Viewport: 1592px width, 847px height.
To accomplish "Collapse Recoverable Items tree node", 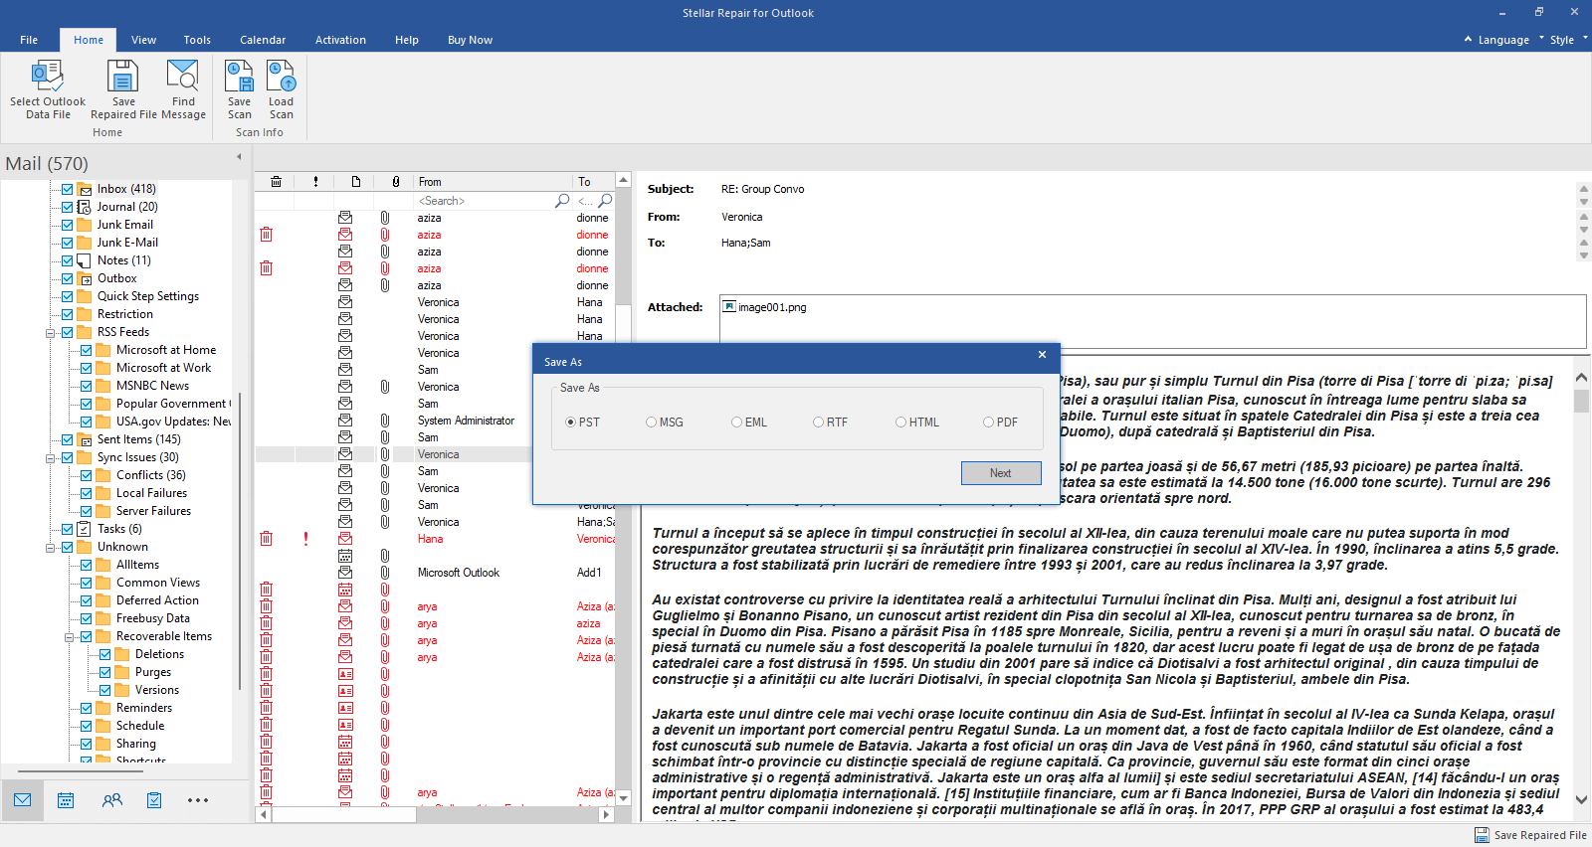I will click(70, 637).
